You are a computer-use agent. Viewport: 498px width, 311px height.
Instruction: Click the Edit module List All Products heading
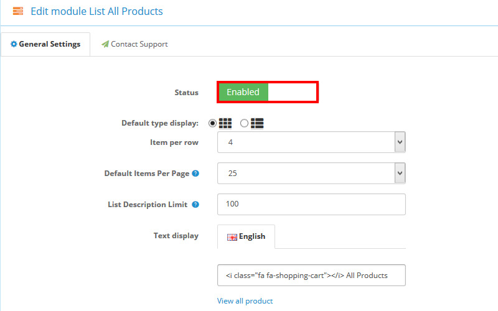pyautogui.click(x=96, y=11)
